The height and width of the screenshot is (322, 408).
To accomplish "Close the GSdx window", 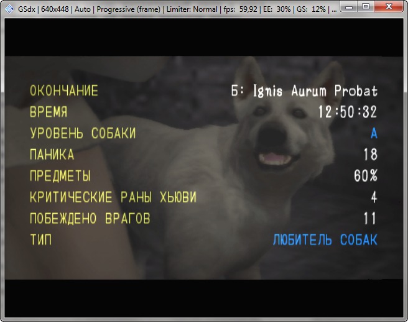I will (x=389, y=7).
